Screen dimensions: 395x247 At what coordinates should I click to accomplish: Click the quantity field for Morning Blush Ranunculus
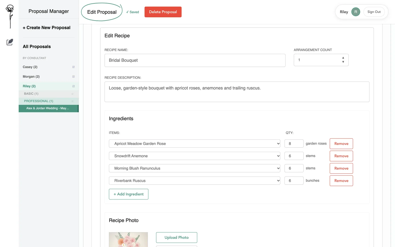tap(294, 168)
